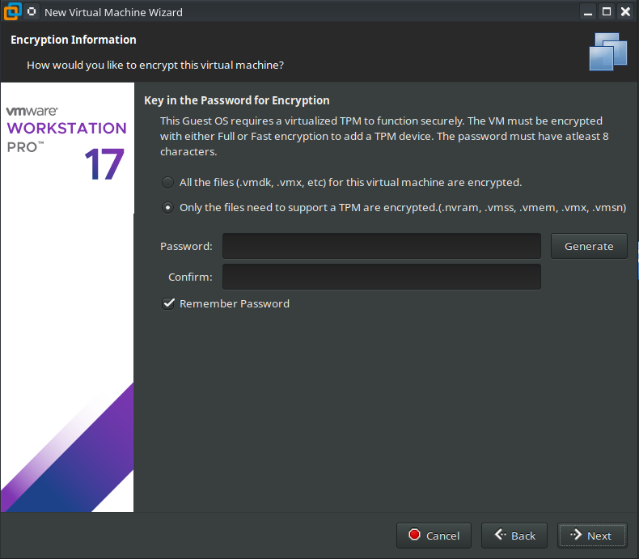Click the New Virtual Machine Wizard title text
Image resolution: width=639 pixels, height=559 pixels.
[113, 12]
